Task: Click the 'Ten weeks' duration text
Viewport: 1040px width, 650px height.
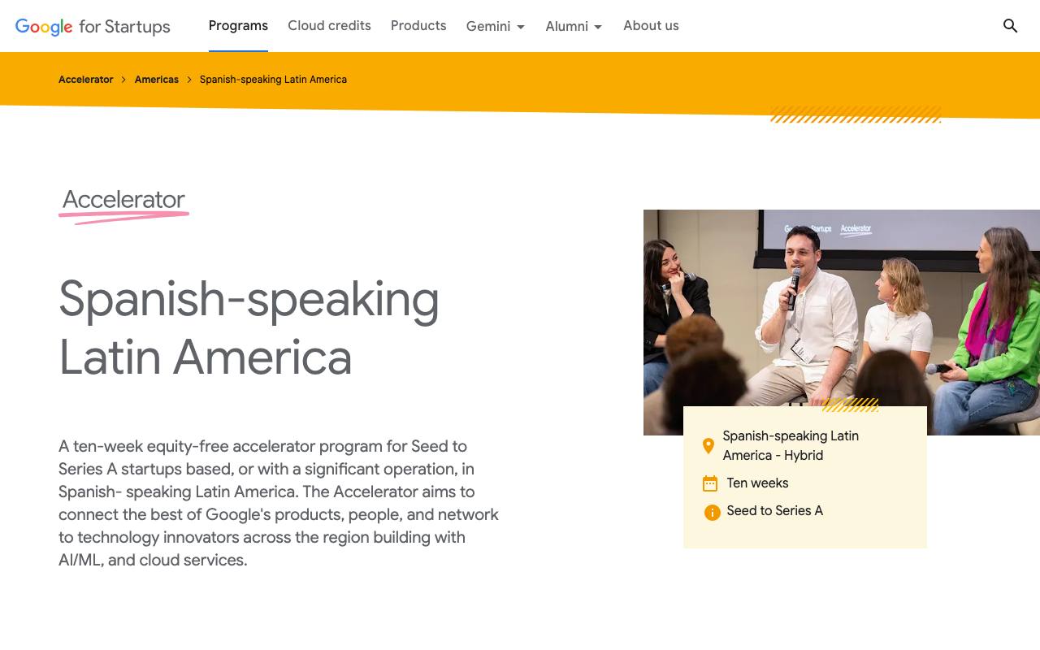Action: [757, 483]
